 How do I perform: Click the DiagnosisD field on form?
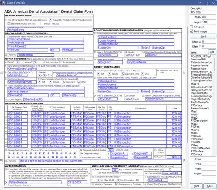tap(142, 157)
